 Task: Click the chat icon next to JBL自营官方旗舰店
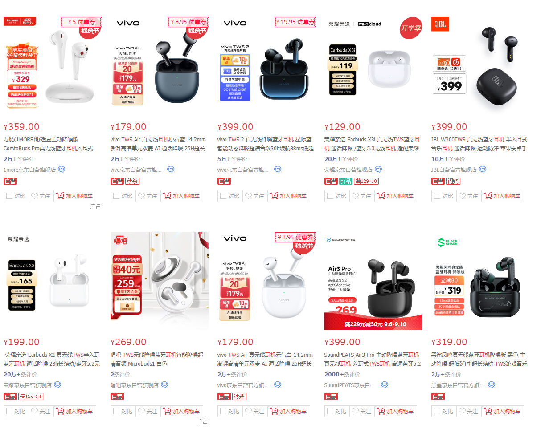coord(483,169)
